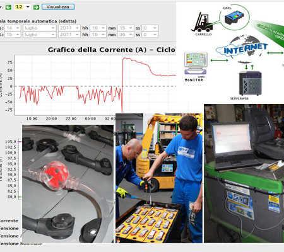
Task: Click the CARRELLO forklift icon in the diagram
Action: pyautogui.click(x=203, y=22)
